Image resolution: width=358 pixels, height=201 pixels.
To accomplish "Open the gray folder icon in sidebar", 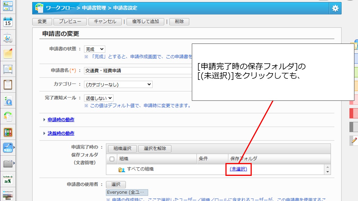I will 8,164.
